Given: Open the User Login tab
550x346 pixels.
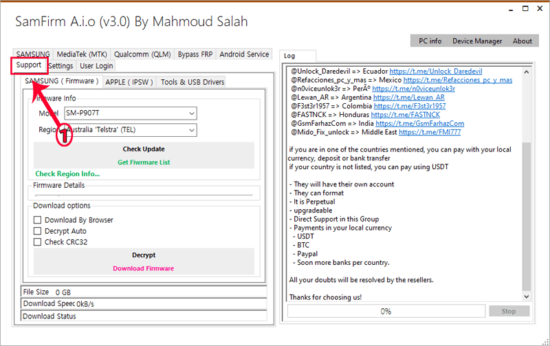Looking at the screenshot, I should (x=96, y=66).
